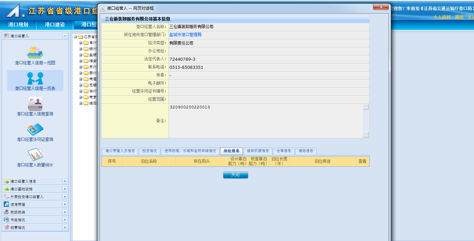The width and height of the screenshot is (474, 241).
Task: Collapse the 江苏省 root tree node
Action: [75, 37]
